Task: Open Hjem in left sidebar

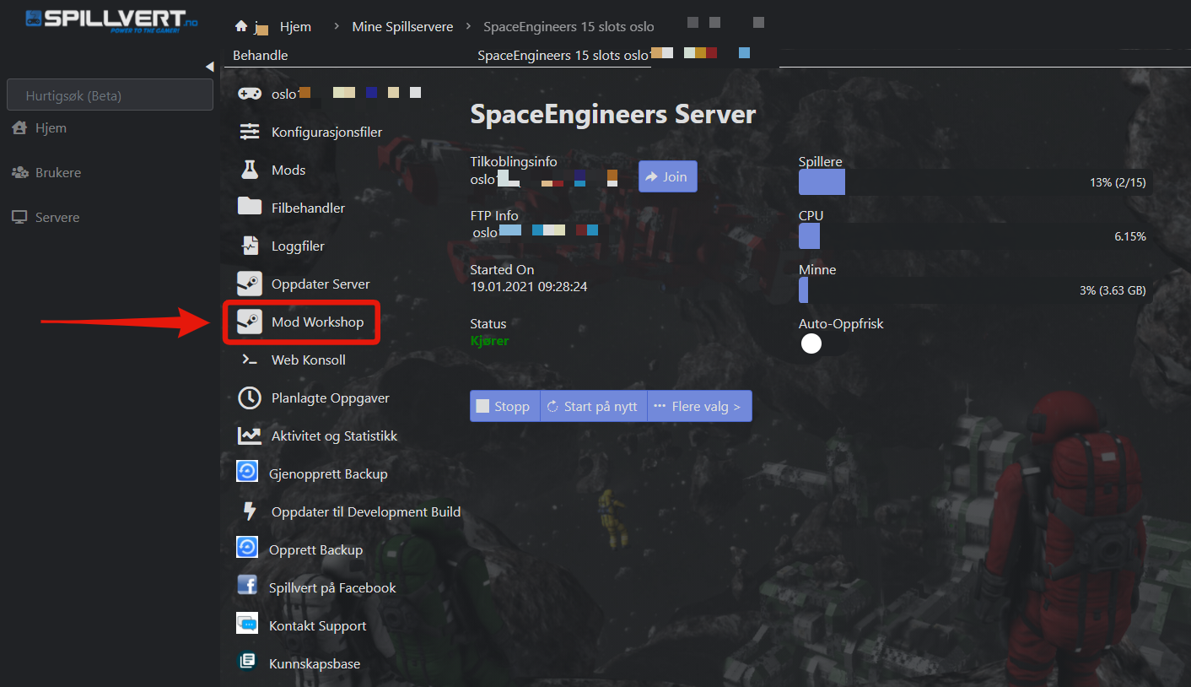Action: pos(51,127)
